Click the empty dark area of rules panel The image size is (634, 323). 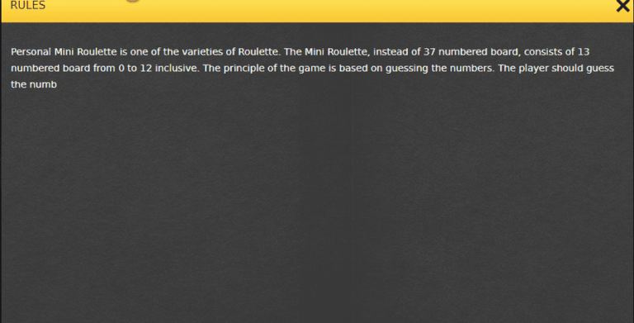tap(317, 202)
